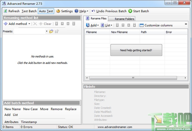Click the file list left scroll arrow

click(87, 78)
